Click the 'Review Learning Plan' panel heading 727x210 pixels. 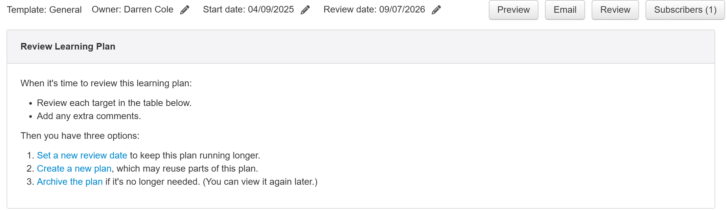tap(68, 47)
